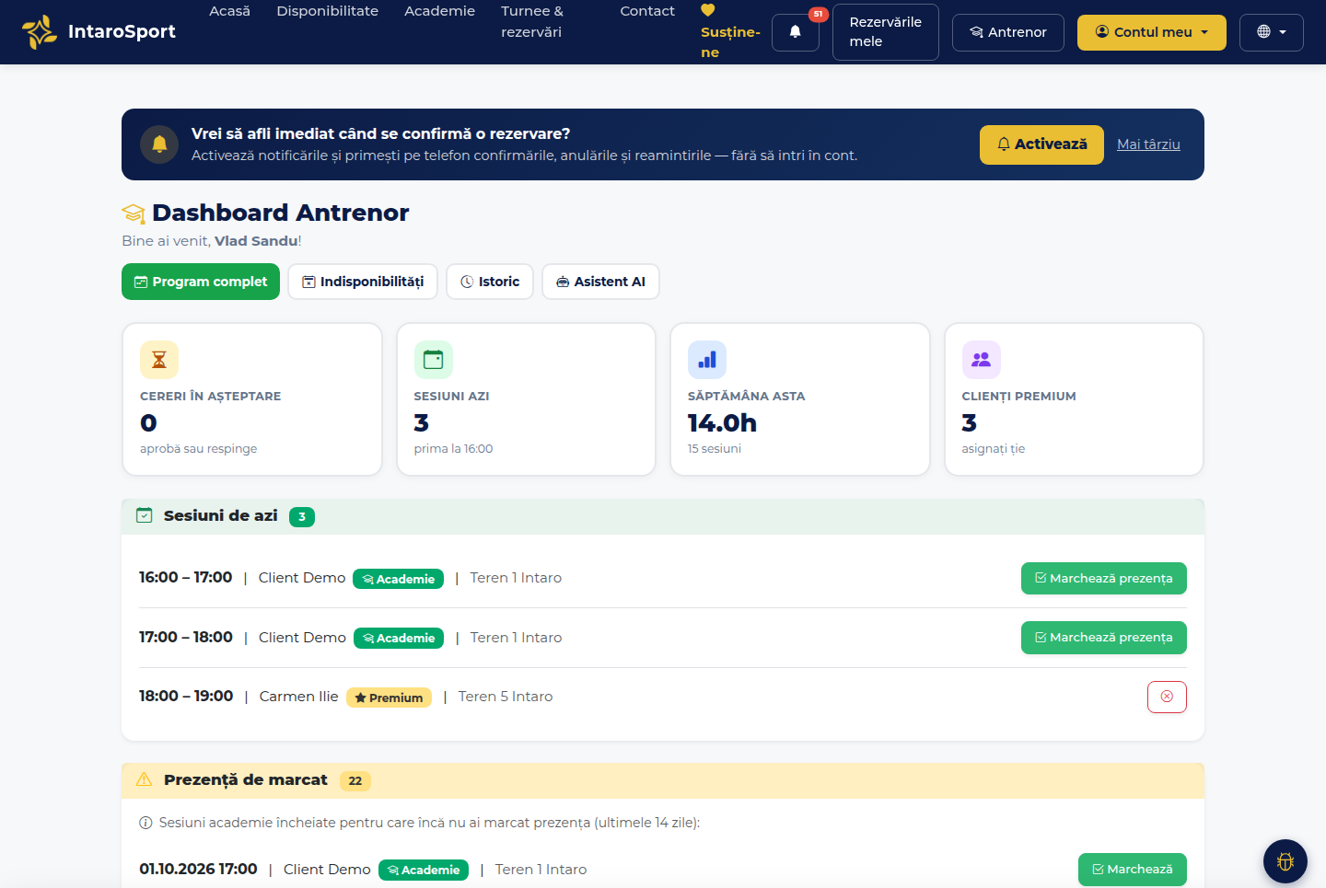Click the people icon on Clienți premium card
The width and height of the screenshot is (1326, 888).
982,360
